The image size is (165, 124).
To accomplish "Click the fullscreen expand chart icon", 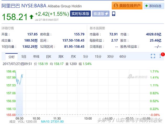I will pyautogui.click(x=153, y=56).
